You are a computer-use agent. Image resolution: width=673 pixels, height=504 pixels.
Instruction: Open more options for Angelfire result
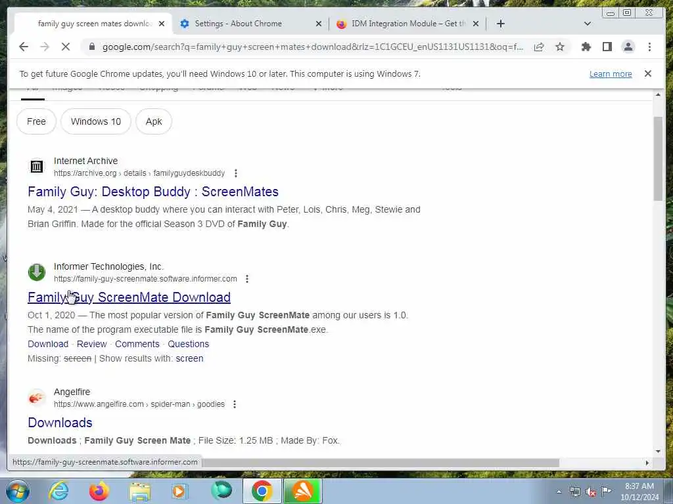pos(235,404)
